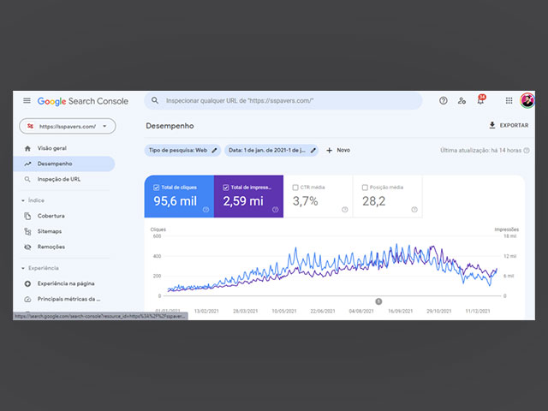The width and height of the screenshot is (548, 411).
Task: Open the Google apps grid
Action: coord(509,101)
